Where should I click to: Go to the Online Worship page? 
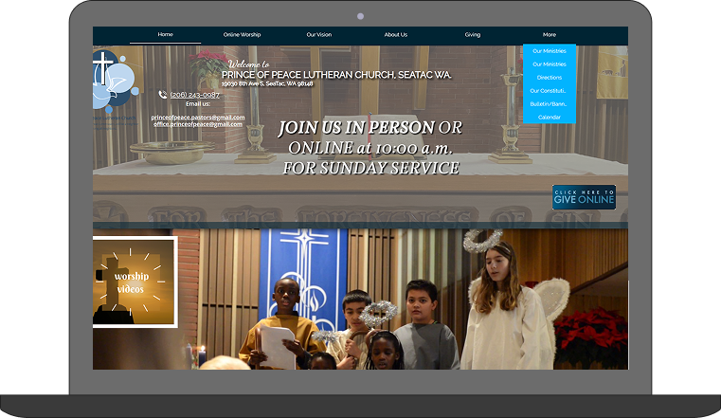click(242, 35)
